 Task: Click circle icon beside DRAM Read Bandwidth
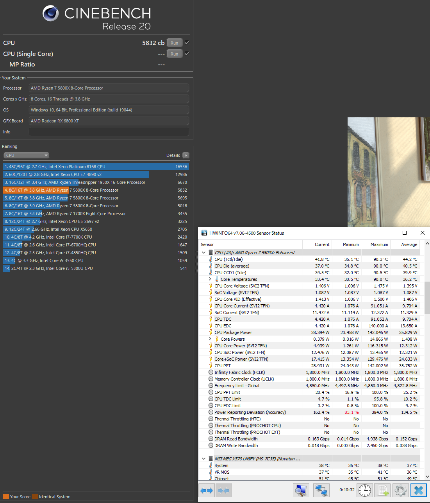(x=211, y=439)
